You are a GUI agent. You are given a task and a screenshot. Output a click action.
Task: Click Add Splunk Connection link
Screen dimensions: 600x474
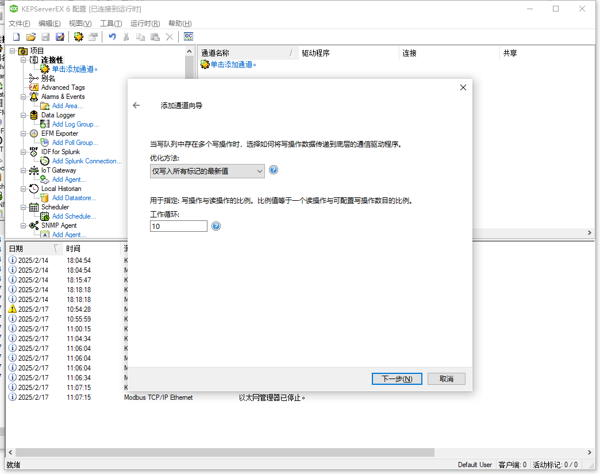coord(87,161)
